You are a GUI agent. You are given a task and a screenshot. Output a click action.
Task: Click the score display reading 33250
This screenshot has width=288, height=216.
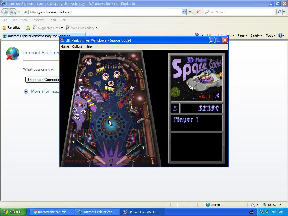tap(201, 108)
